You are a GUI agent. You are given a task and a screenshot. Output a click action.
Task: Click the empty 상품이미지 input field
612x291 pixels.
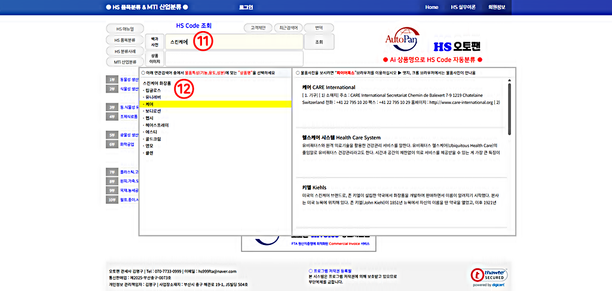[234, 59]
